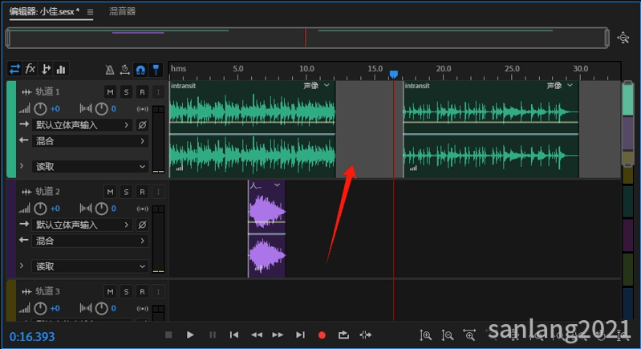641x349 pixels.
Task: Open 轨道 2 默认立体声输入 dropdown
Action: 82,225
